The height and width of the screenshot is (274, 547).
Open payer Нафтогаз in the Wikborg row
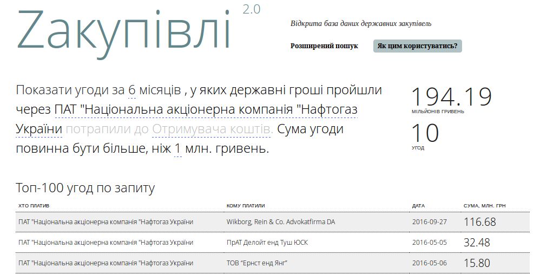[x=106, y=222]
